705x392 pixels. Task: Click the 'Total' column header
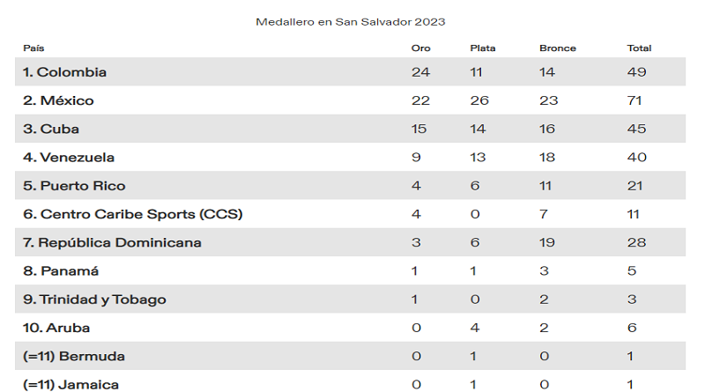coord(638,48)
